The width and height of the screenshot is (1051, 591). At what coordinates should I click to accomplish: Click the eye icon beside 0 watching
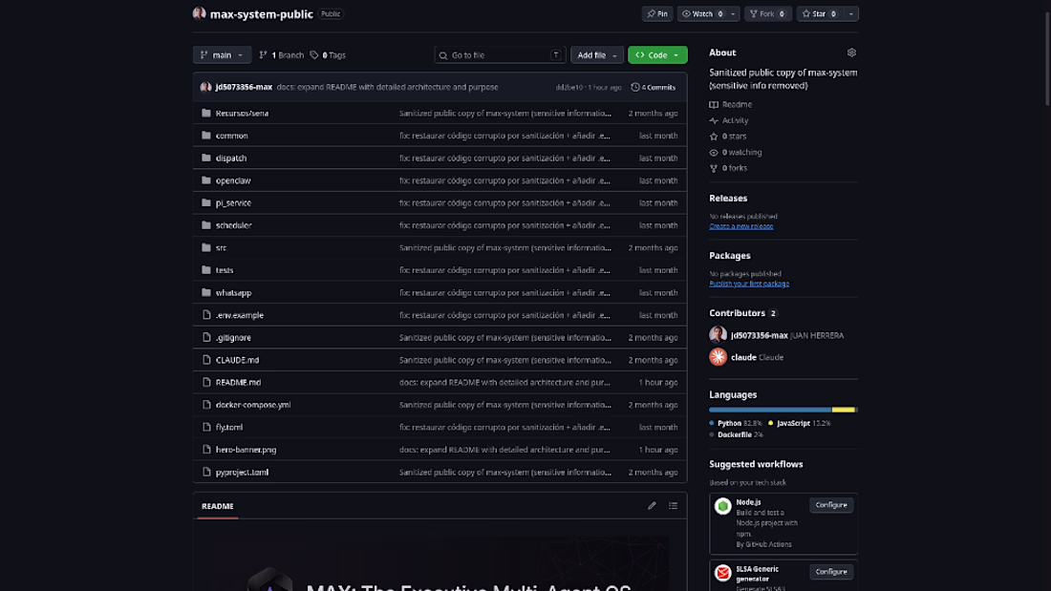(x=714, y=152)
